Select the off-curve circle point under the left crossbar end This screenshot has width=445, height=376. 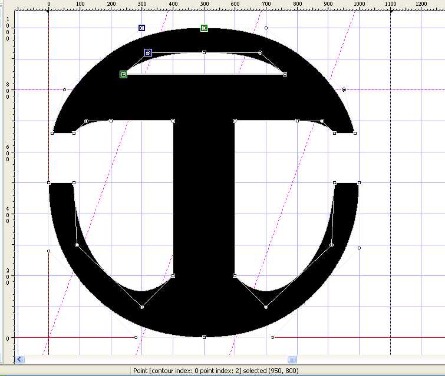(86, 121)
